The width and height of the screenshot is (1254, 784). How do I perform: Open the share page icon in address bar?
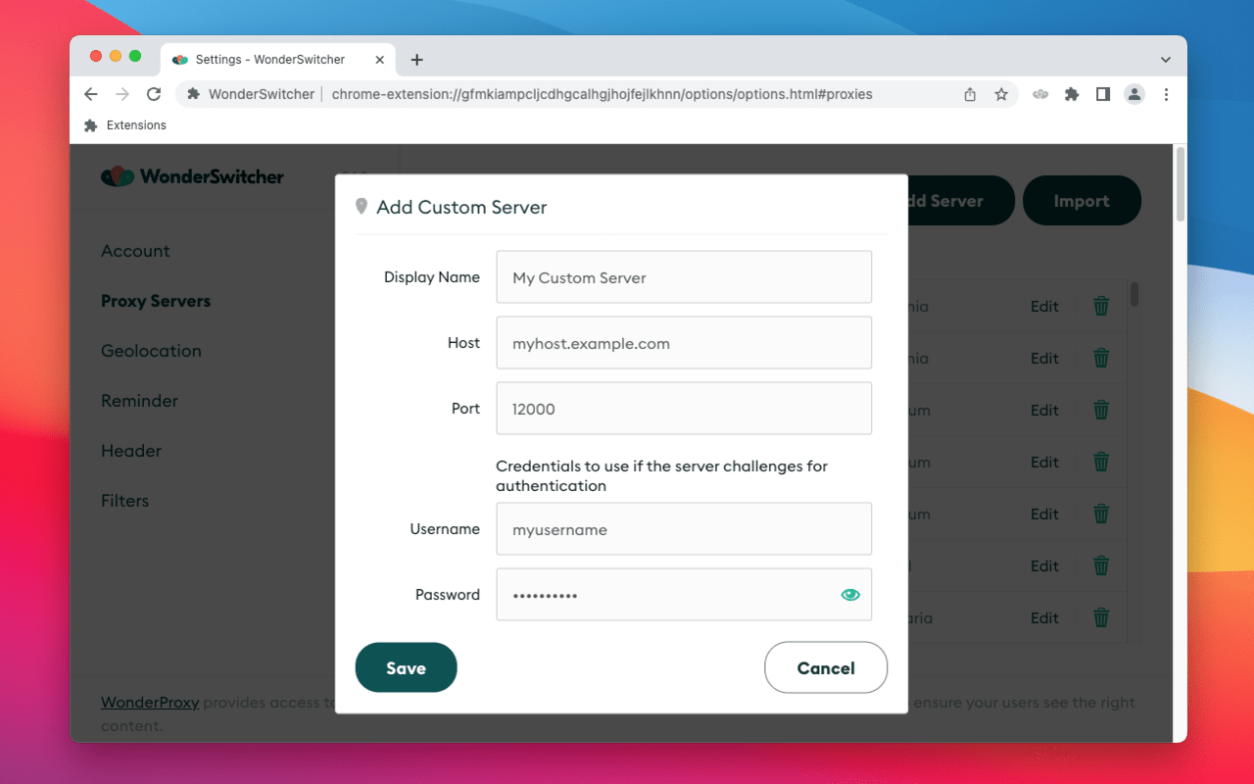click(970, 94)
